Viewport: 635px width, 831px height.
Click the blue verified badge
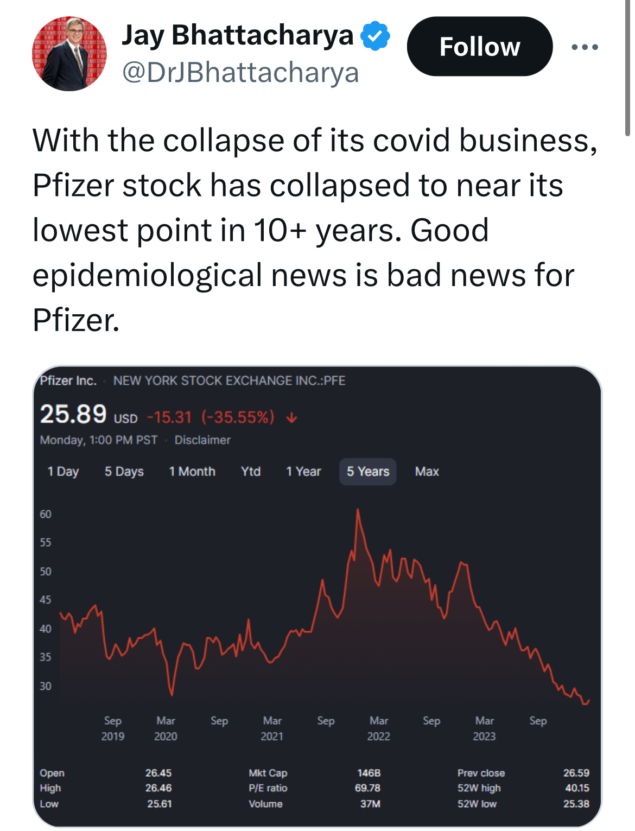point(376,36)
